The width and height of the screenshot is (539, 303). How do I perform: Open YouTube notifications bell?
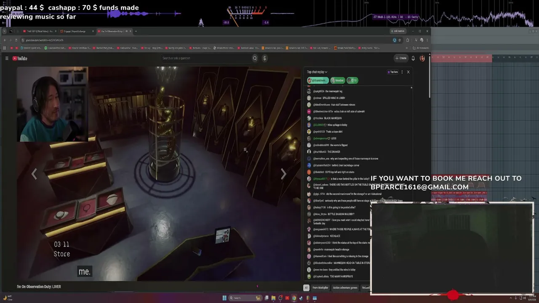413,58
